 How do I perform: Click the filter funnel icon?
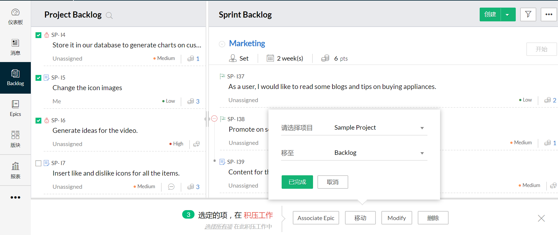(x=528, y=14)
